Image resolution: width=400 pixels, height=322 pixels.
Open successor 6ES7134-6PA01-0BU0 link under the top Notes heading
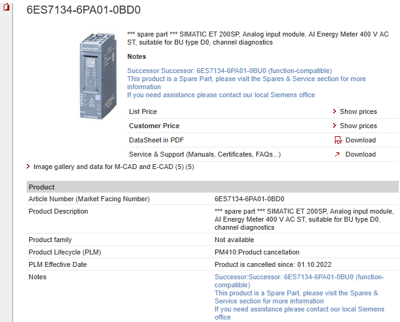(x=229, y=71)
